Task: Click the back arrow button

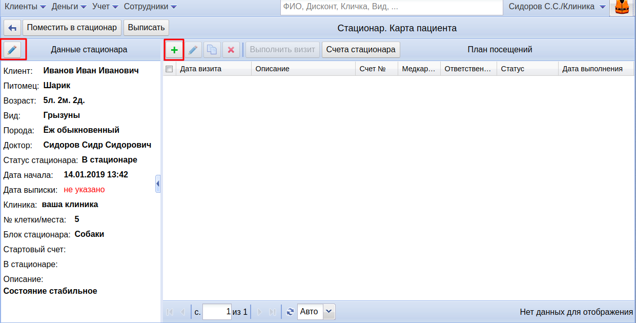Action: click(x=12, y=28)
